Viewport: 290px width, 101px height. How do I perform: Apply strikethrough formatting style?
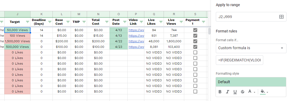(x=243, y=92)
